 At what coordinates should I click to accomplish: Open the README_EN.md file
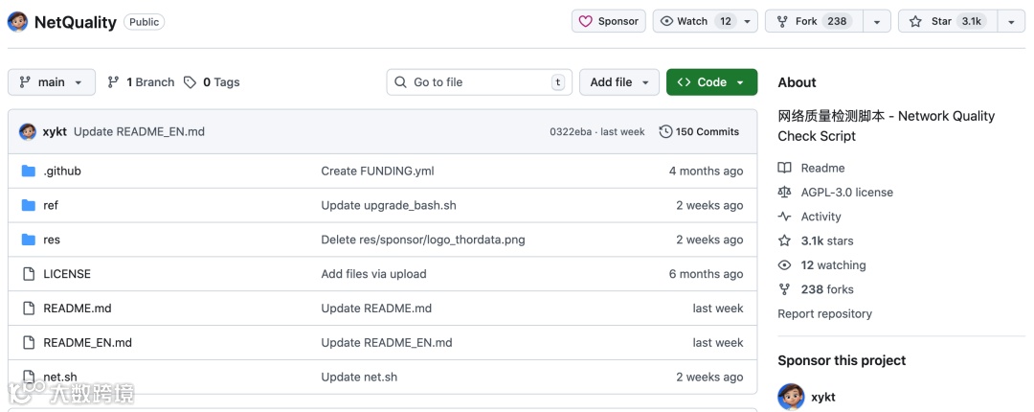[x=87, y=342]
